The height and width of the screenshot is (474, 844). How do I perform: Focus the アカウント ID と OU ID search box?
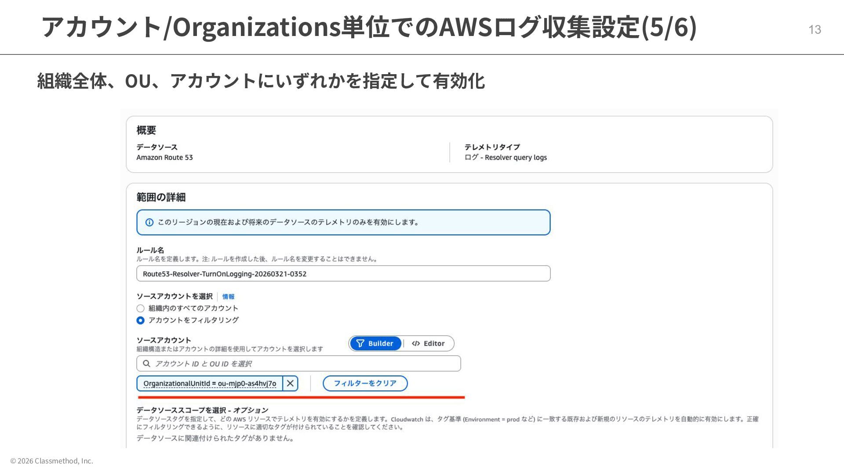tap(303, 363)
